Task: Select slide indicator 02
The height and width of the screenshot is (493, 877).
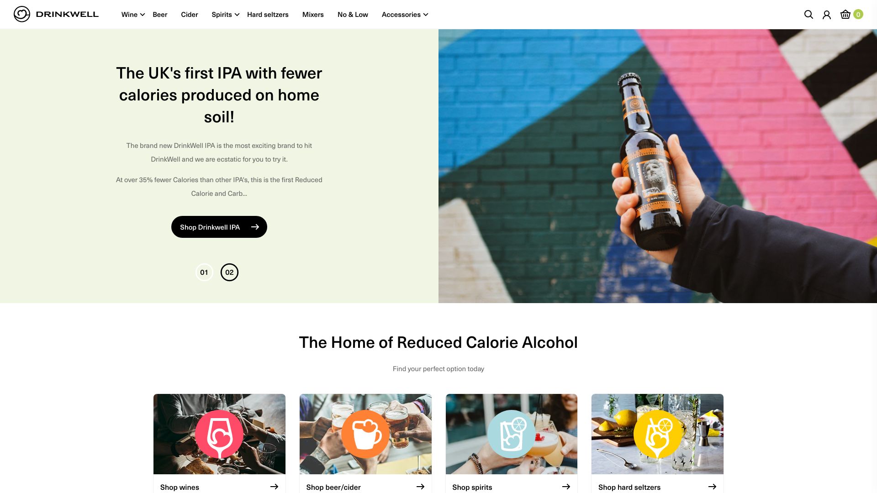Action: pyautogui.click(x=229, y=272)
